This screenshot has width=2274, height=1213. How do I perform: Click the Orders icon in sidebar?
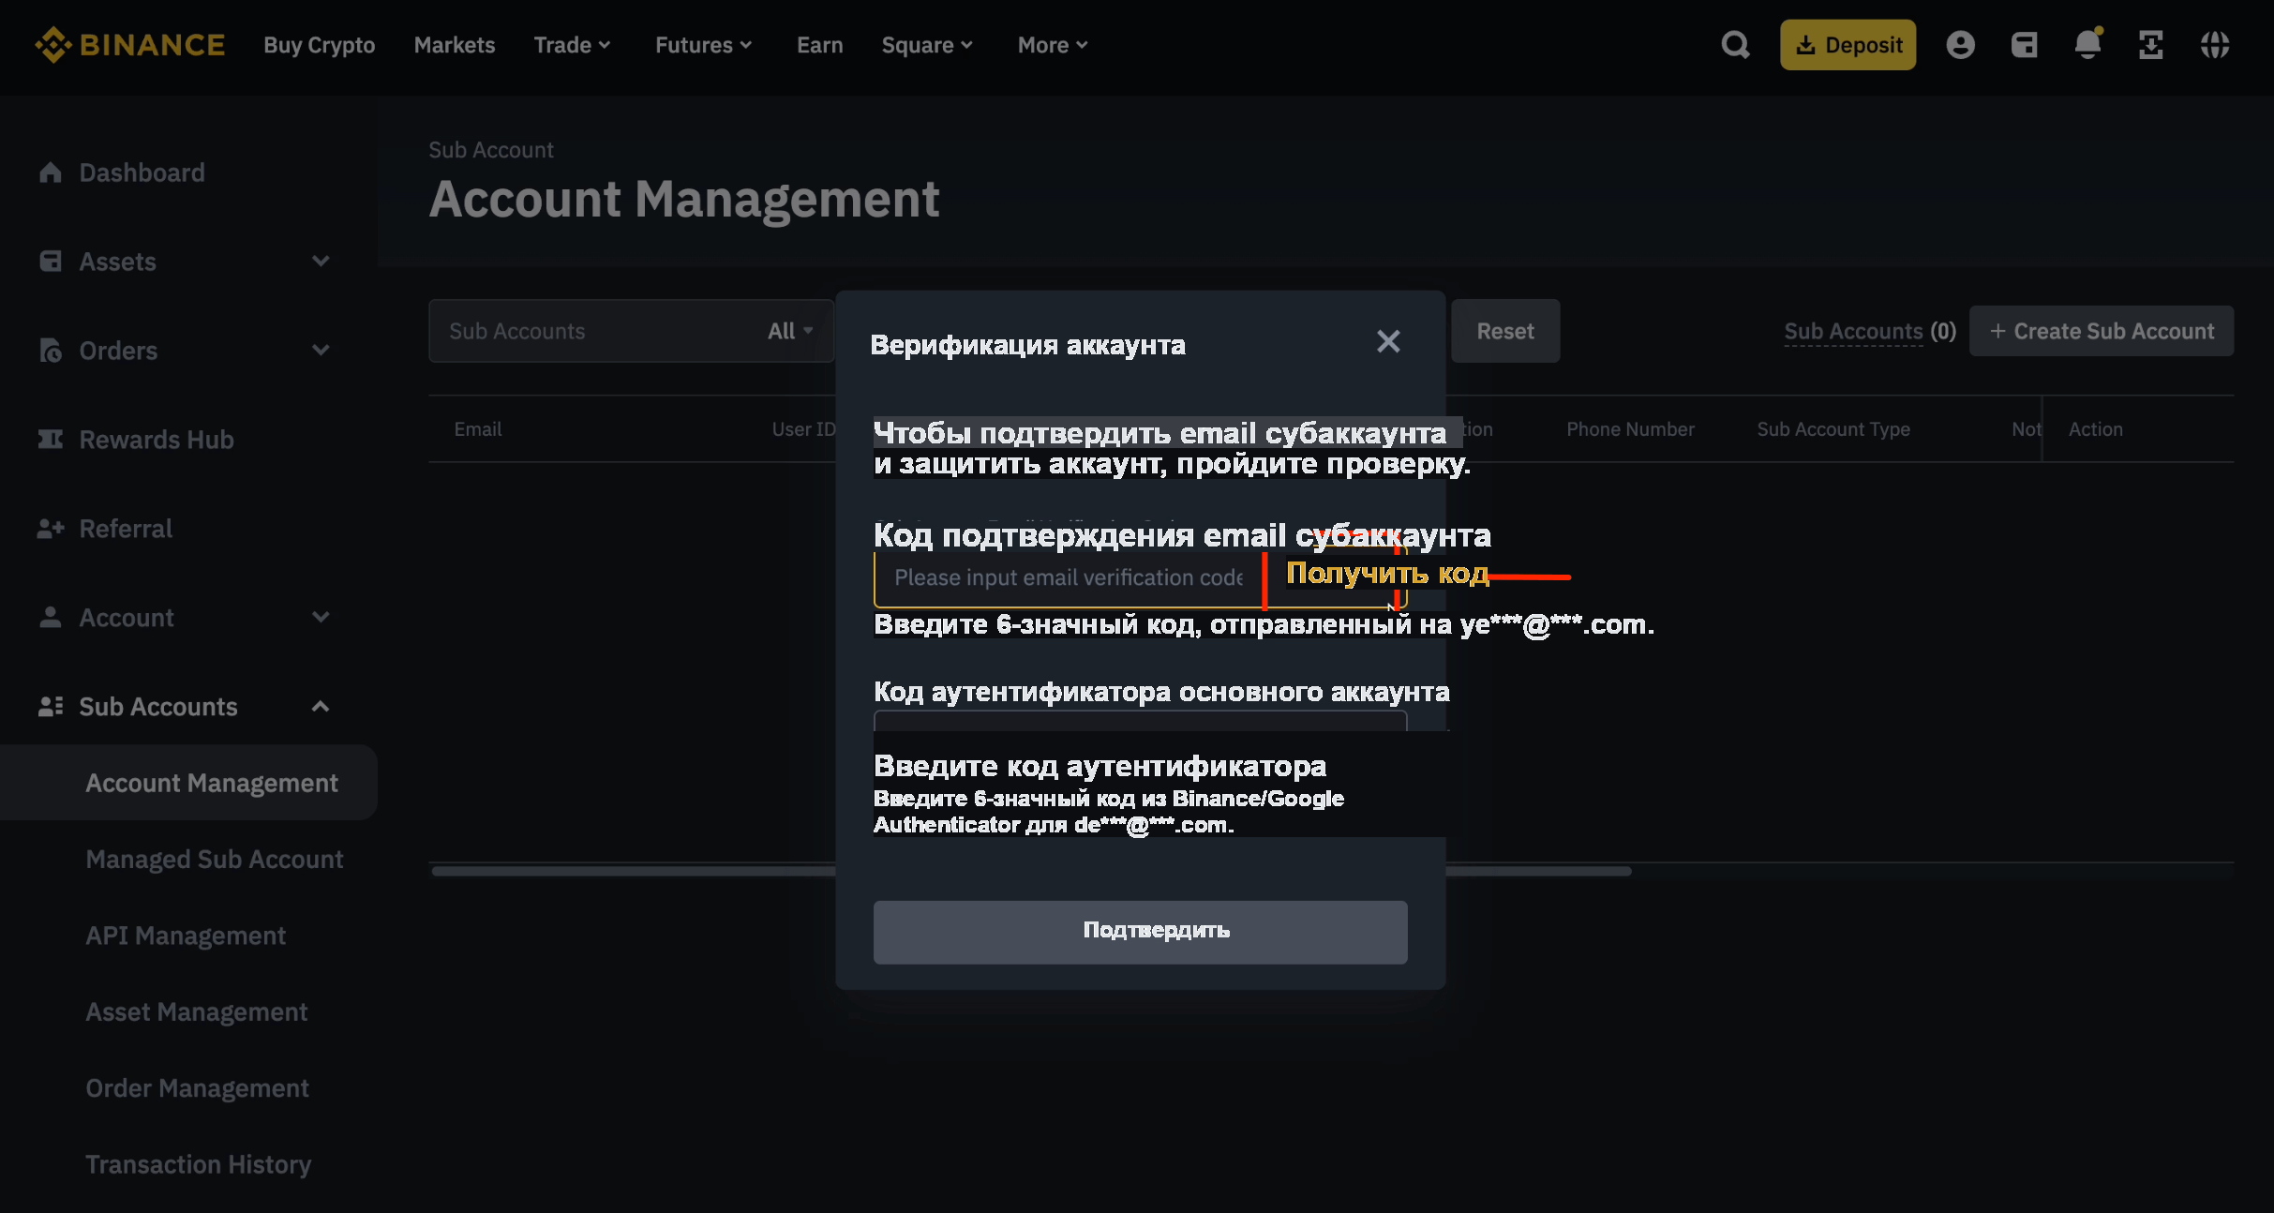click(51, 351)
